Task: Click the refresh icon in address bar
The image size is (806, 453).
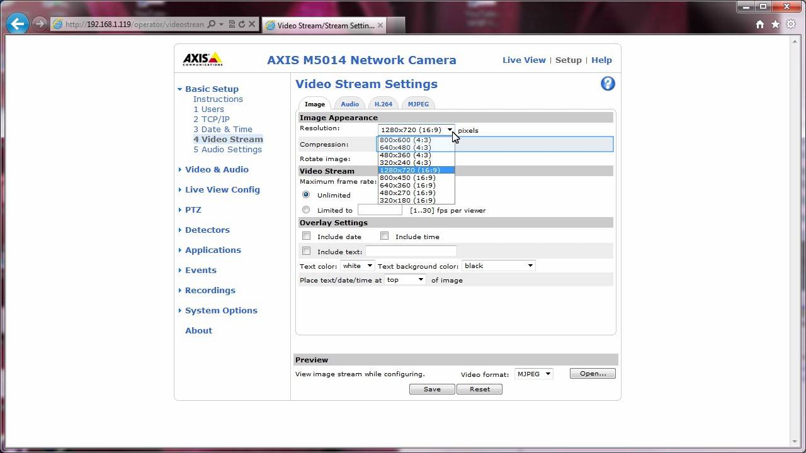Action: tap(242, 25)
